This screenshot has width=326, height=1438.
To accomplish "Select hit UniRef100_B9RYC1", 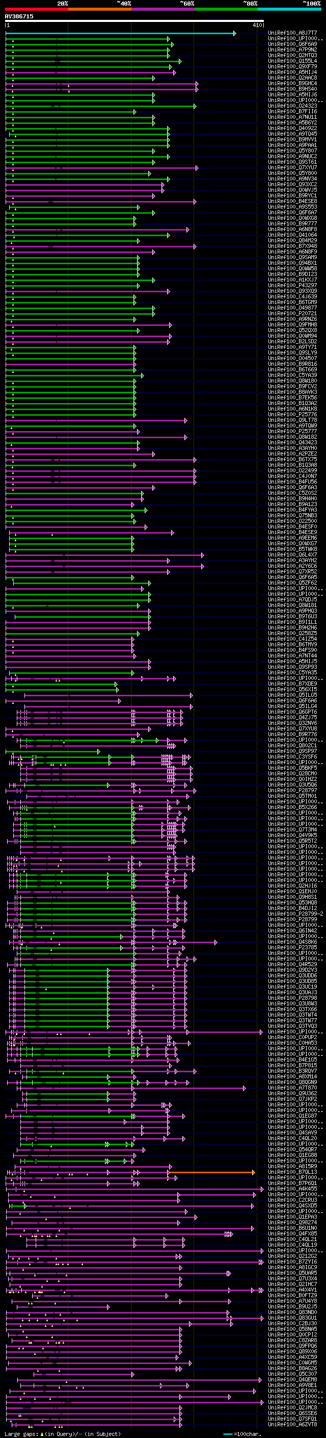I will (x=292, y=195).
